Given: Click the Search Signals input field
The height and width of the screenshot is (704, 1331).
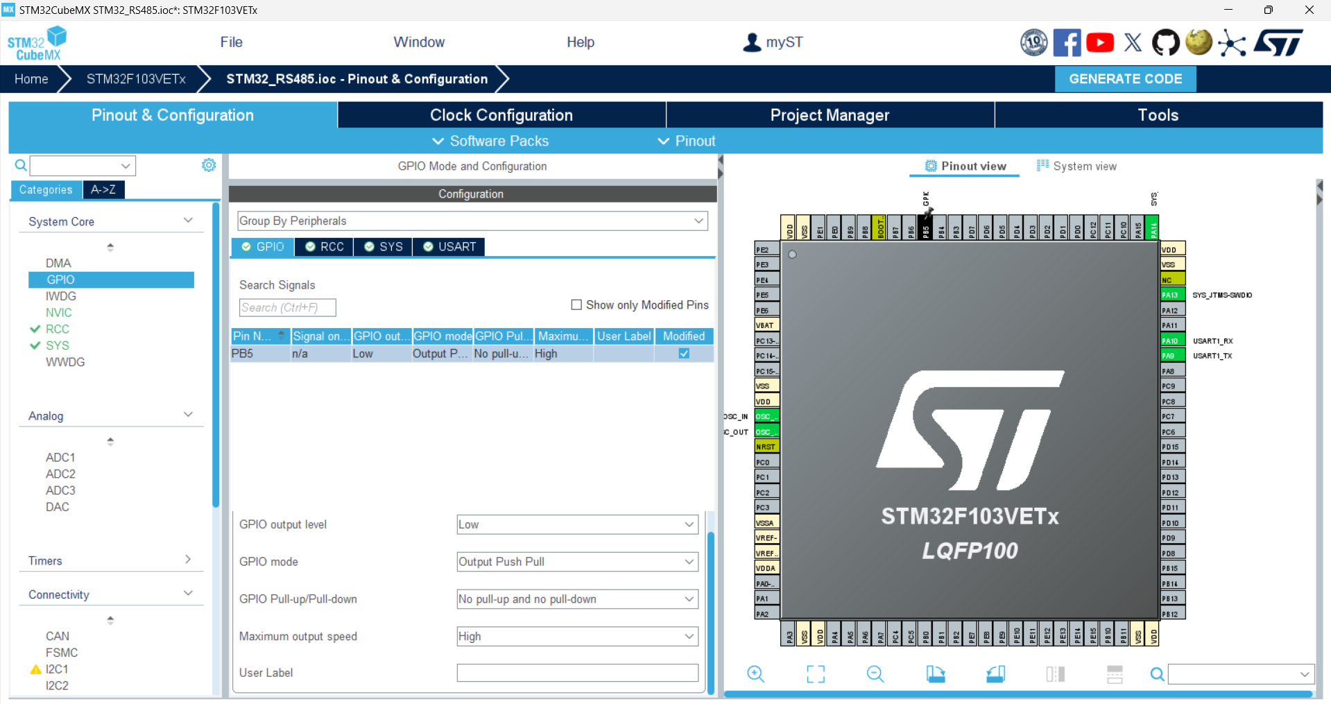Looking at the screenshot, I should pyautogui.click(x=287, y=307).
